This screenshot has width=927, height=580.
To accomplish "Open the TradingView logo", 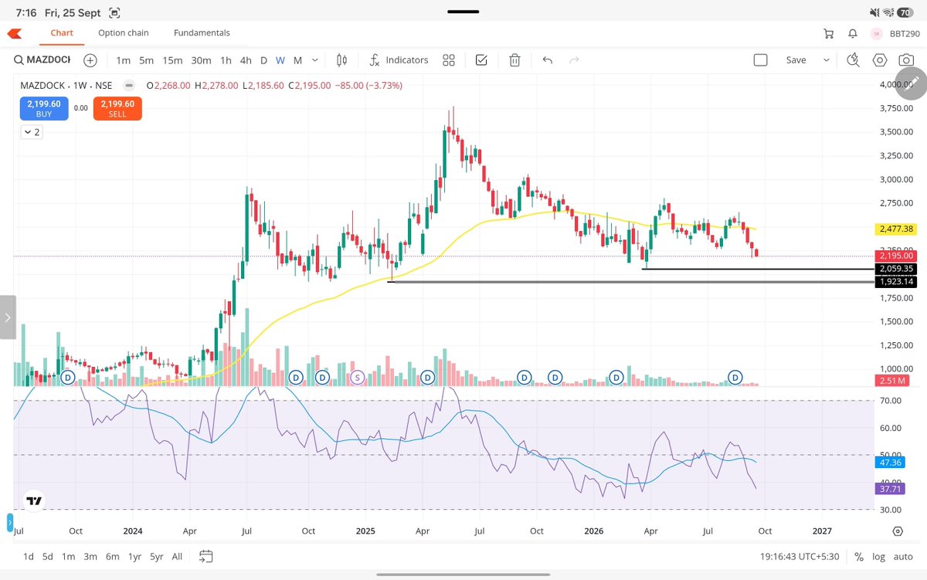I will click(x=34, y=500).
